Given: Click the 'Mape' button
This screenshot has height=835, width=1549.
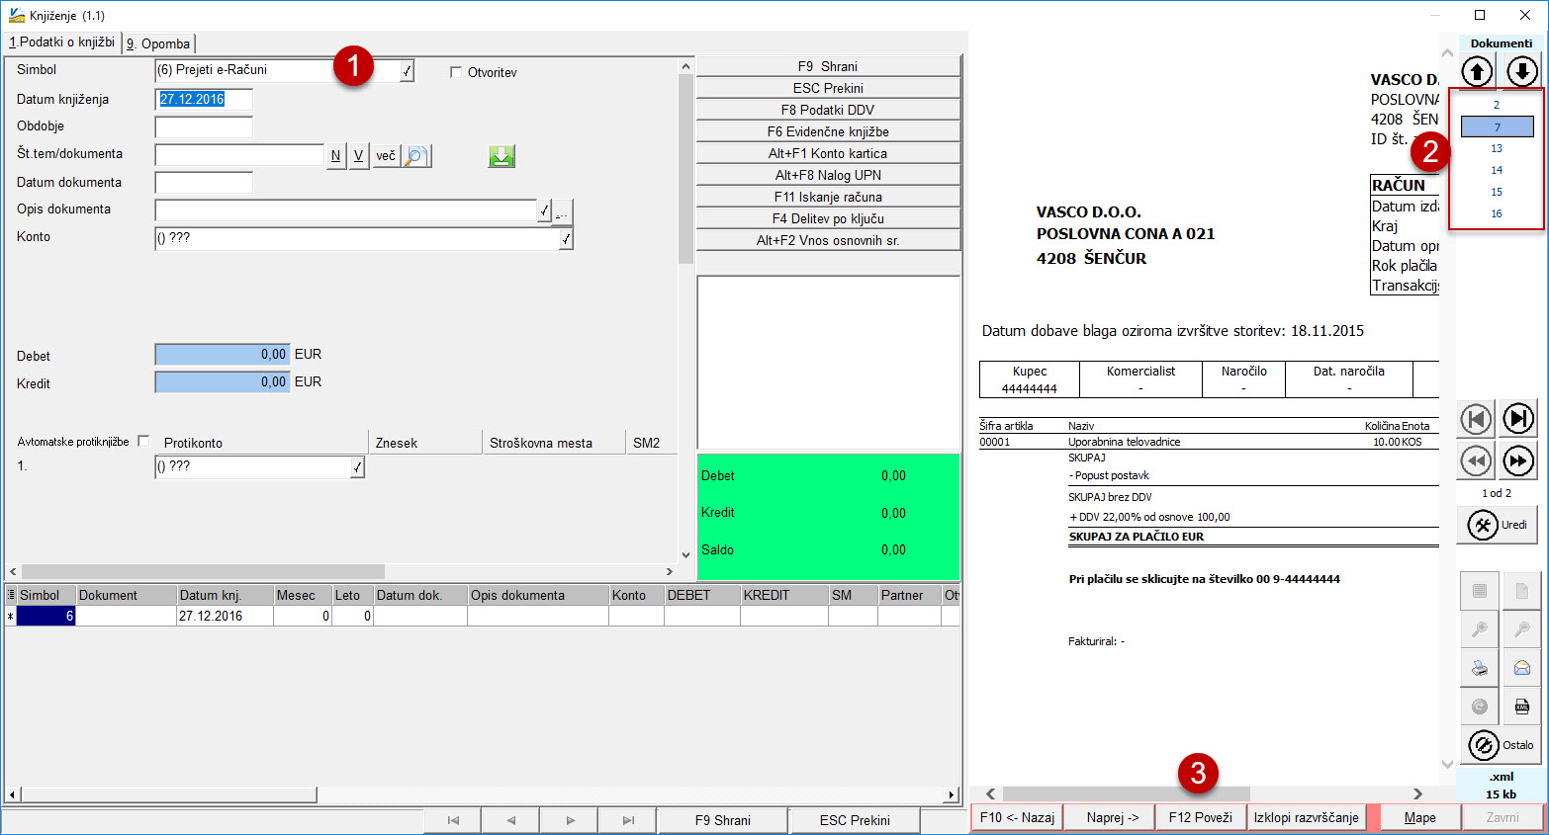Looking at the screenshot, I should coord(1420,817).
